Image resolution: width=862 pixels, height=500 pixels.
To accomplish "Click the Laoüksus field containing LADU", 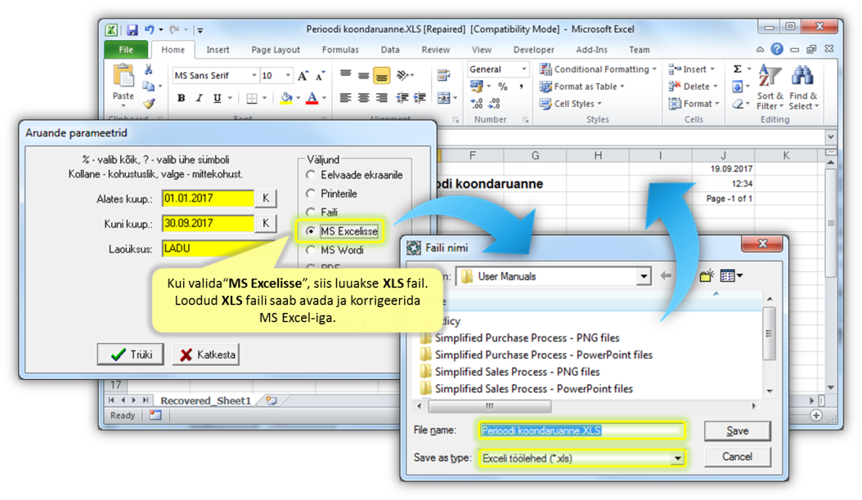I will click(x=220, y=248).
